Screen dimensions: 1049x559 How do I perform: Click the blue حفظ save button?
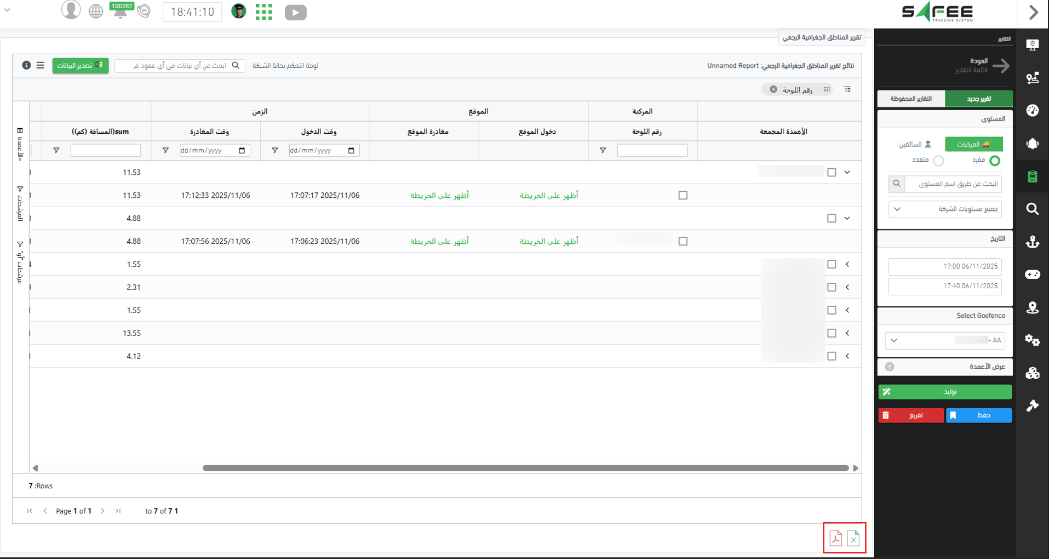tap(978, 415)
